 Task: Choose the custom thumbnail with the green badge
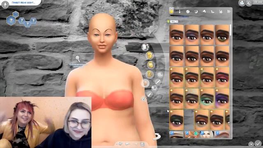coord(192,134)
